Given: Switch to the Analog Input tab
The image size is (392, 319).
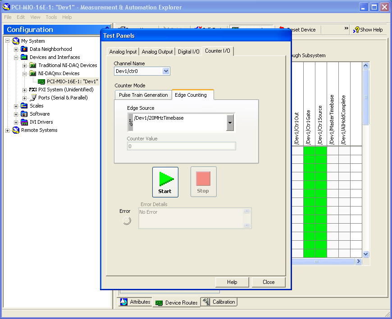Looking at the screenshot, I should pyautogui.click(x=123, y=52).
